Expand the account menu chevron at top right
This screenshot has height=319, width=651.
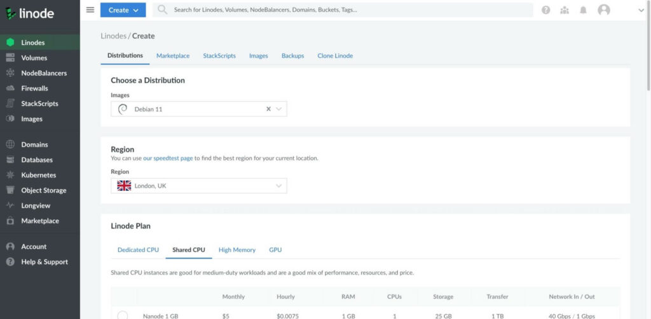pos(641,11)
